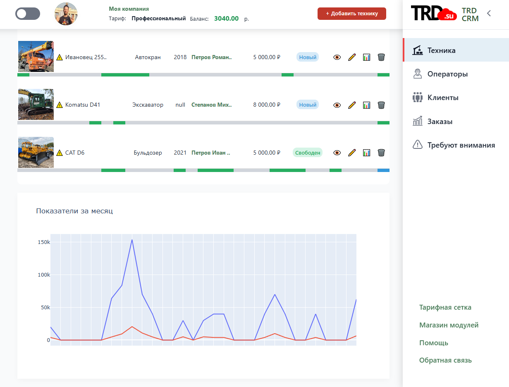Open the Техника menu section
Viewport: 509px width, 387px height.
(x=456, y=50)
